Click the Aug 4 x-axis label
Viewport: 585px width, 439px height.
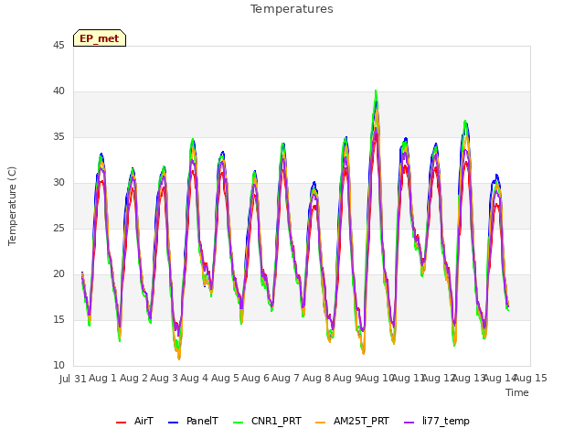[194, 378]
